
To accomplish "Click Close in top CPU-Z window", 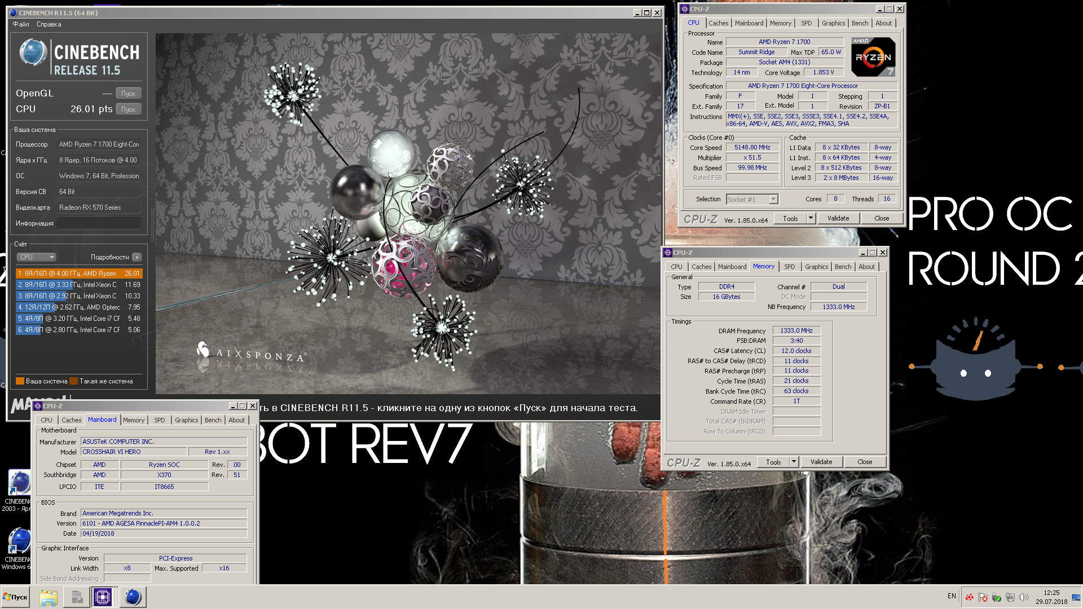I will coord(881,219).
